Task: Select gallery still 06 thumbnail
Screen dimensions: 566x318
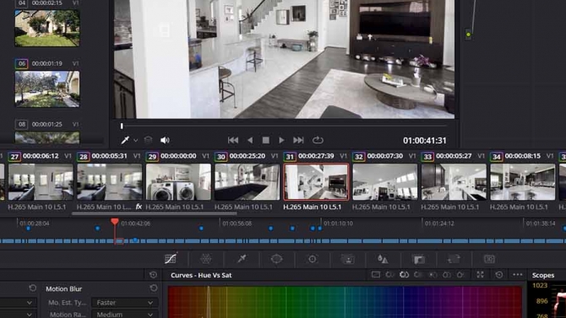Action: [47, 89]
